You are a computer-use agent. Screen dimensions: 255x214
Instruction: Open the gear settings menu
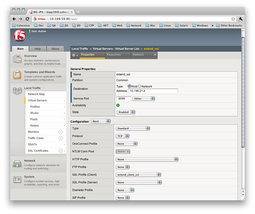[75, 55]
